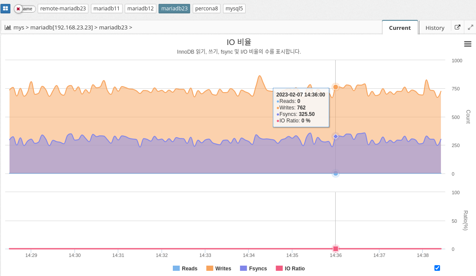Select the remote-mariadb23 instance
Screen dimensions: 476x276
pyautogui.click(x=63, y=9)
